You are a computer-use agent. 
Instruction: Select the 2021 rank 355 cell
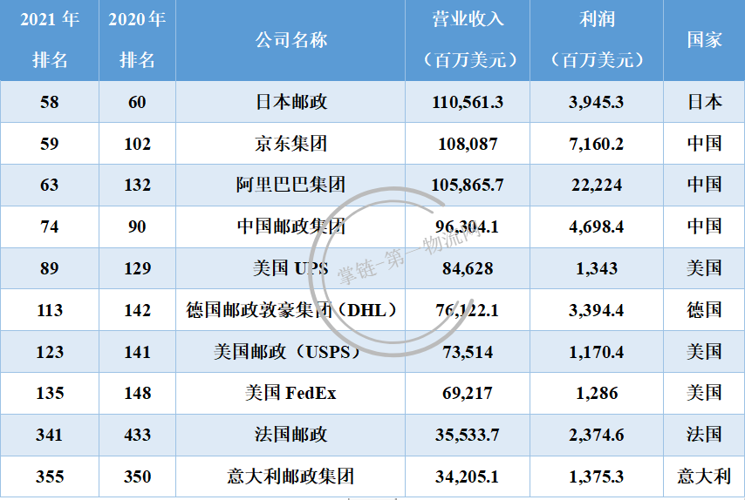[x=50, y=476]
